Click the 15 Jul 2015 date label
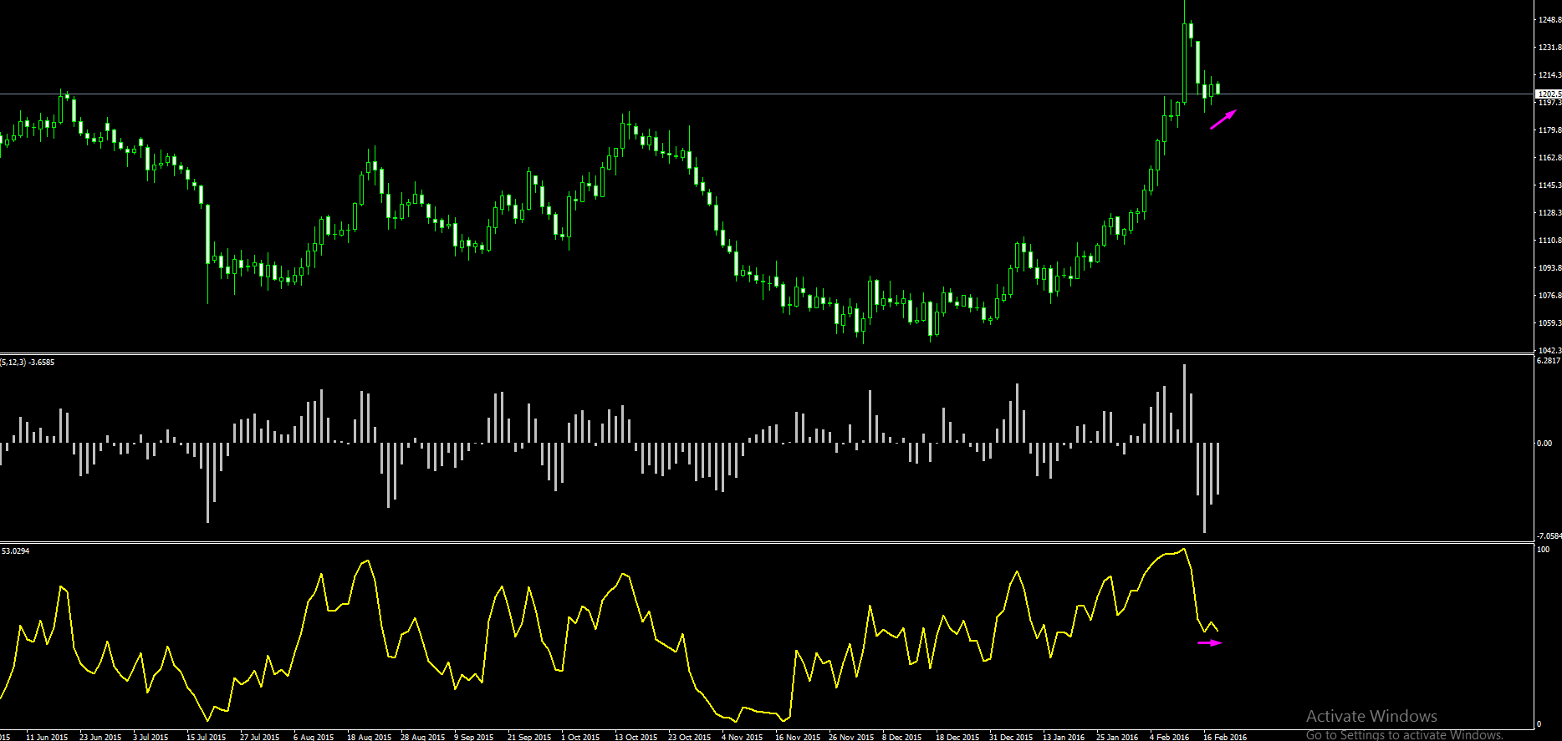Screen dimensions: 1562x741 point(207,737)
